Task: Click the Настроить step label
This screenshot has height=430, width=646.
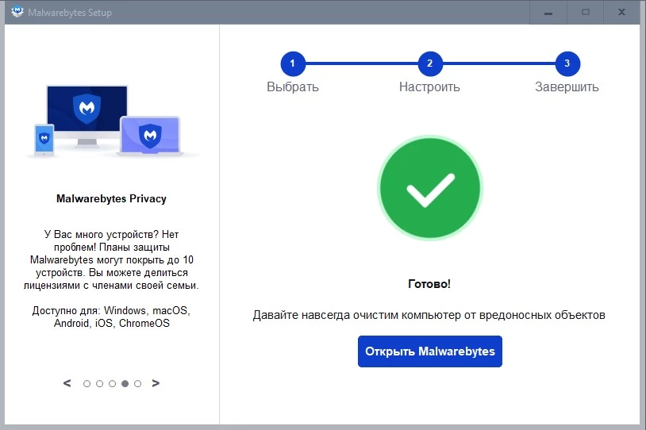Action: coord(429,87)
